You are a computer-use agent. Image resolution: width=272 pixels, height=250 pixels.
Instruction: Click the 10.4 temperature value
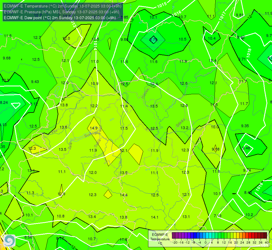[x=212, y=38]
